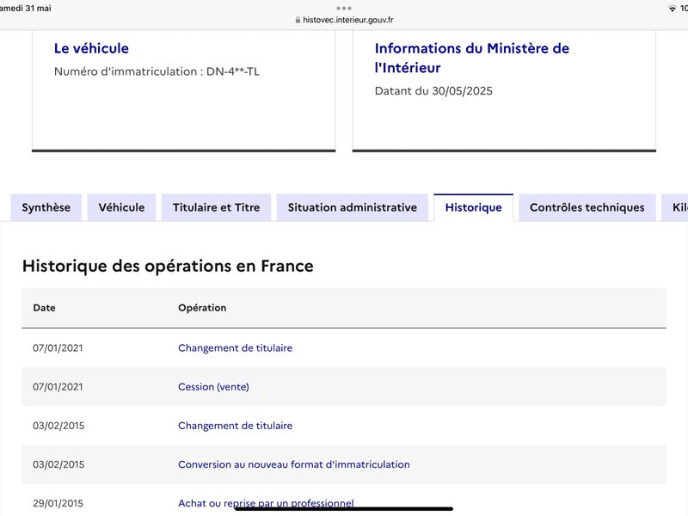Click the 29/01/2015 date cell

[58, 503]
